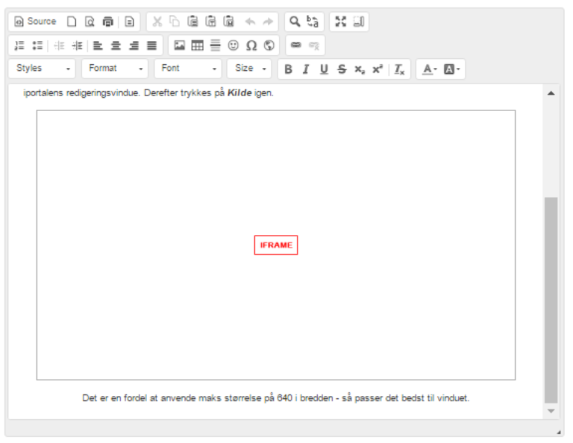Open the Replace tool
573x443 pixels.
pyautogui.click(x=313, y=22)
